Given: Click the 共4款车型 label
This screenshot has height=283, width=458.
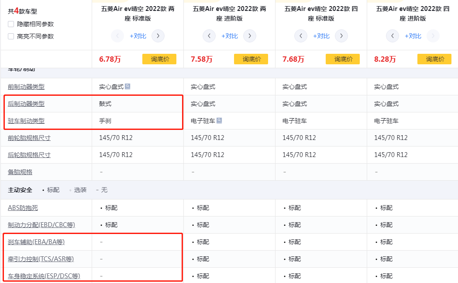Looking at the screenshot, I should coord(23,11).
